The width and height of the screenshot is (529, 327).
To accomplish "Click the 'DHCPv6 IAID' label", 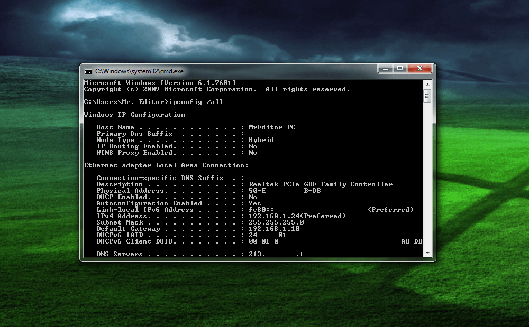I will (x=120, y=235).
